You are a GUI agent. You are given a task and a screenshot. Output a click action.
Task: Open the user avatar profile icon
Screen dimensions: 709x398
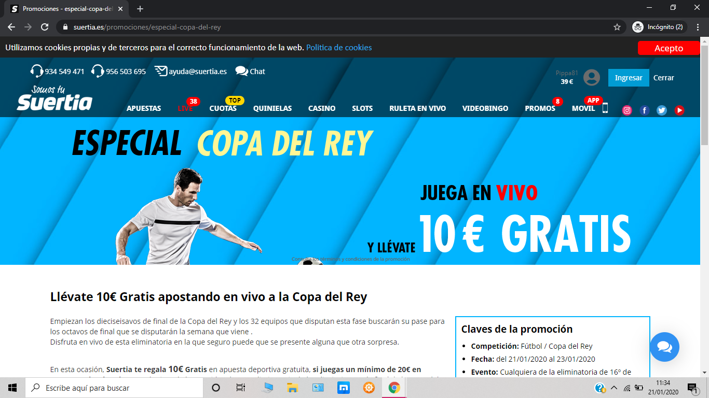point(592,78)
